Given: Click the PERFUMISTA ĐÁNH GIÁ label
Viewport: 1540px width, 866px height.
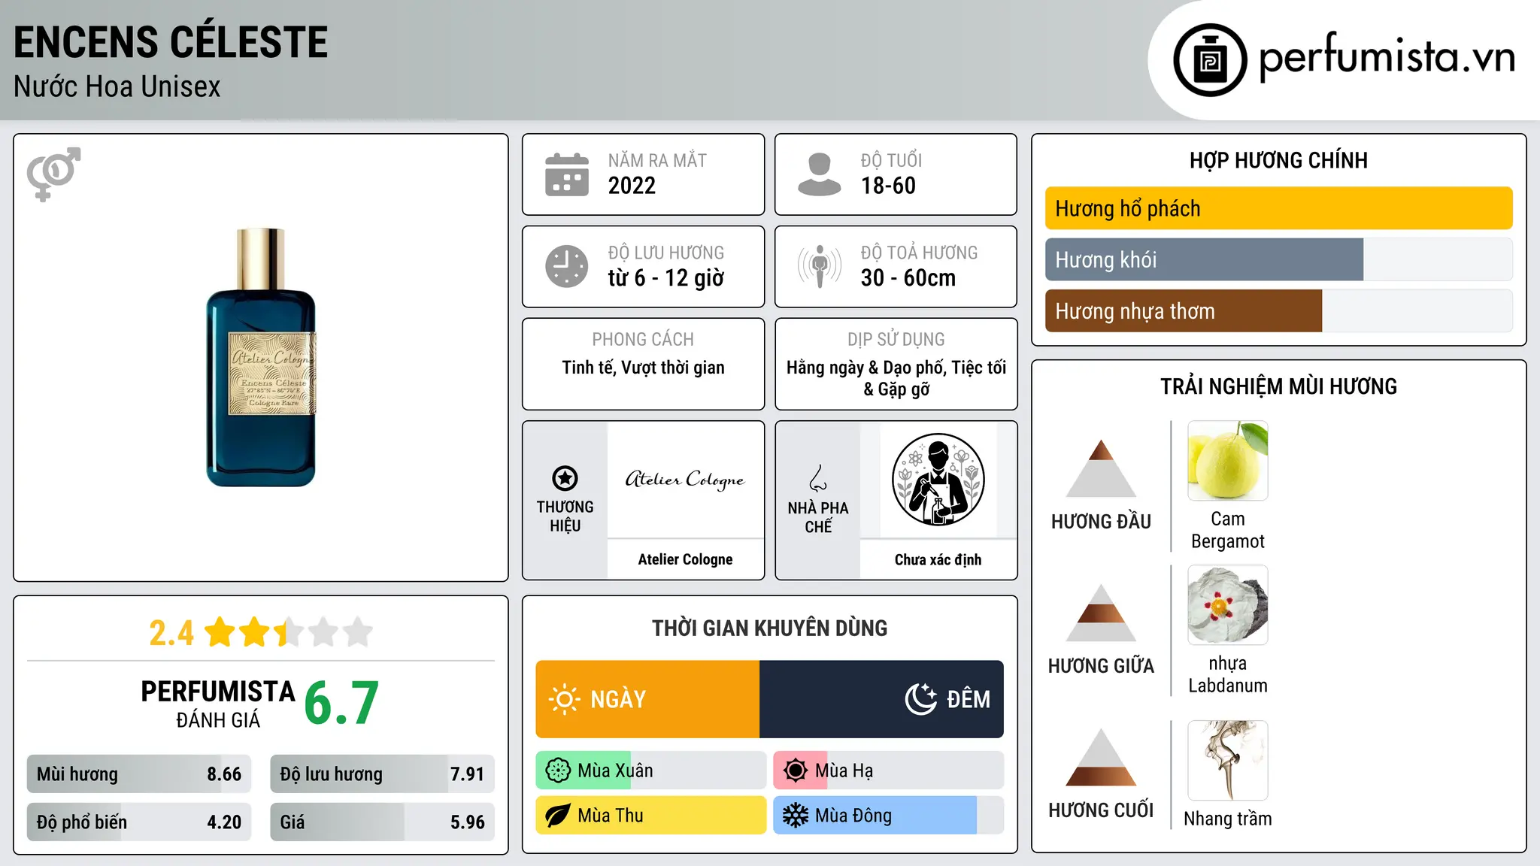Looking at the screenshot, I should [218, 704].
